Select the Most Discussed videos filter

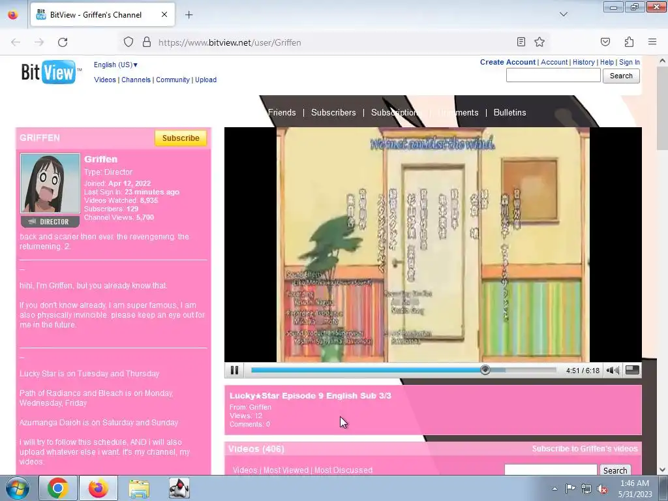(x=343, y=470)
